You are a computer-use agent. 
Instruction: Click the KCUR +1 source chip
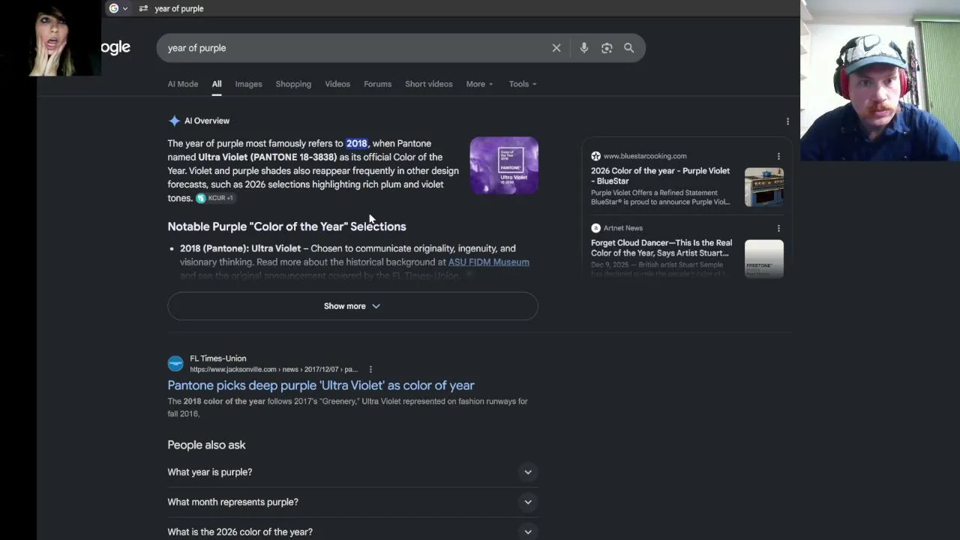pos(215,198)
